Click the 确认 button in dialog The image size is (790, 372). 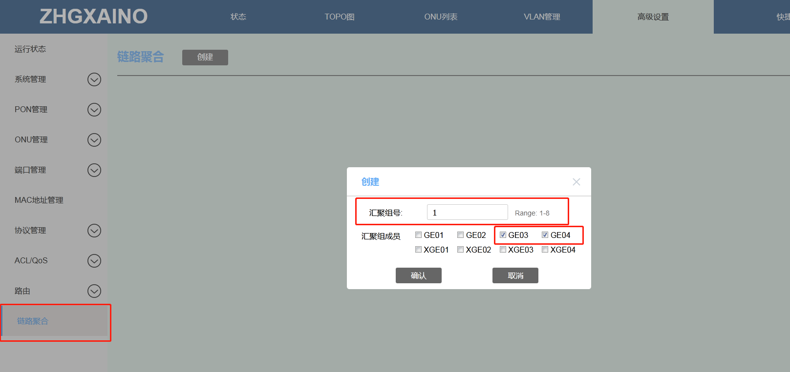tap(418, 275)
